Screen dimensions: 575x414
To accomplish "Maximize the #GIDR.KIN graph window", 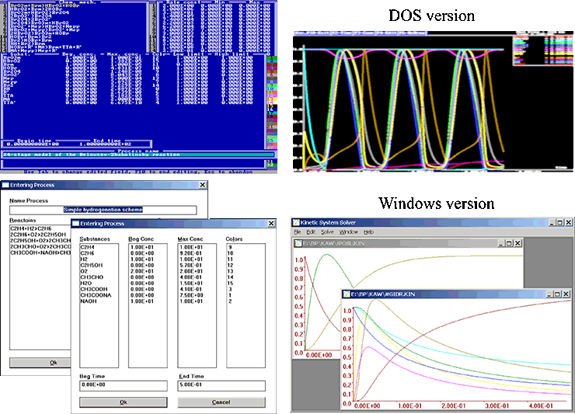I will coord(556,295).
